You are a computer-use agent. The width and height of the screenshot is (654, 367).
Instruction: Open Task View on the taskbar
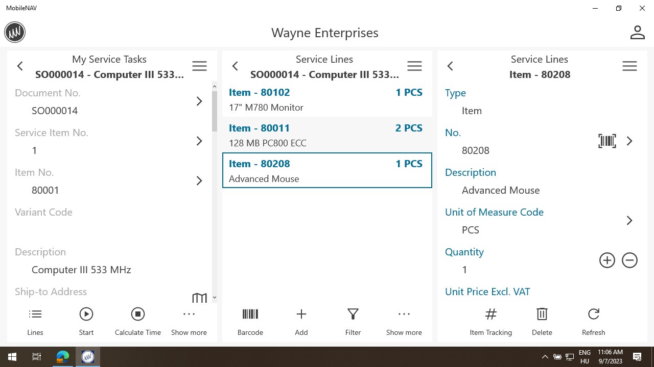pyautogui.click(x=37, y=357)
